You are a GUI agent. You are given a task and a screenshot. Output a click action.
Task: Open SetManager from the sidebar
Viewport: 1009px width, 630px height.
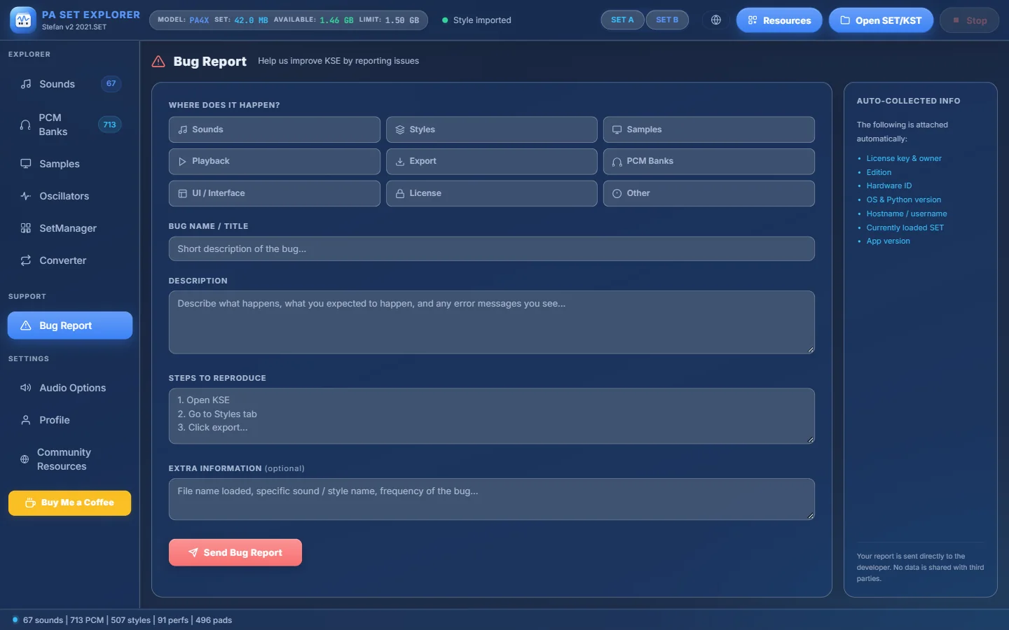click(x=70, y=228)
